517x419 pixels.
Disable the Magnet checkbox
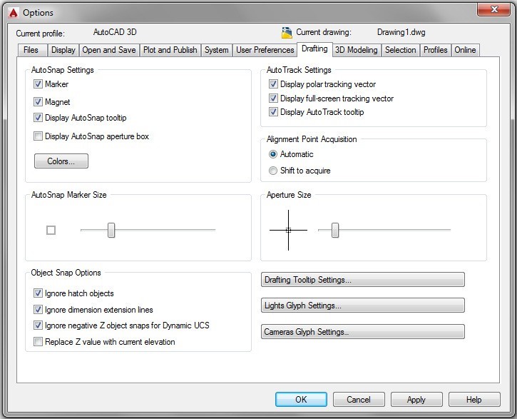[x=38, y=101]
